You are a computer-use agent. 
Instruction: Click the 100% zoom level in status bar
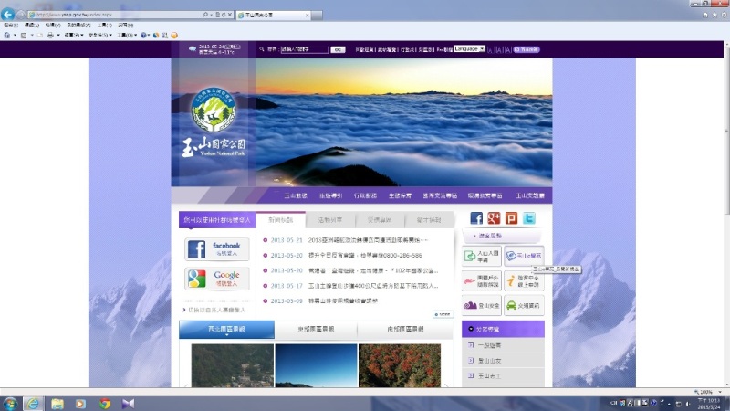(708, 392)
